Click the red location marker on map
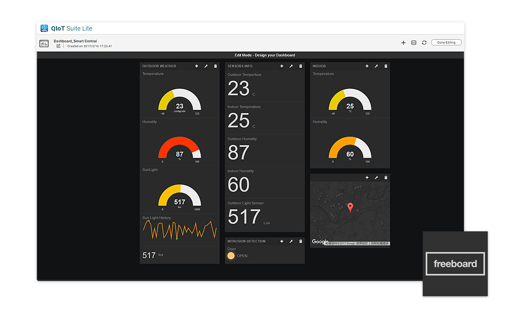The image size is (514, 314). click(350, 207)
